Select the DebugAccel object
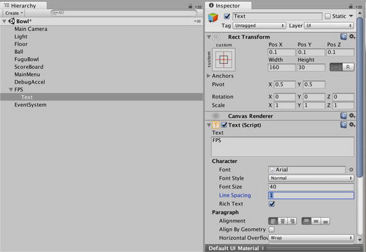This screenshot has height=252, width=366. [30, 82]
